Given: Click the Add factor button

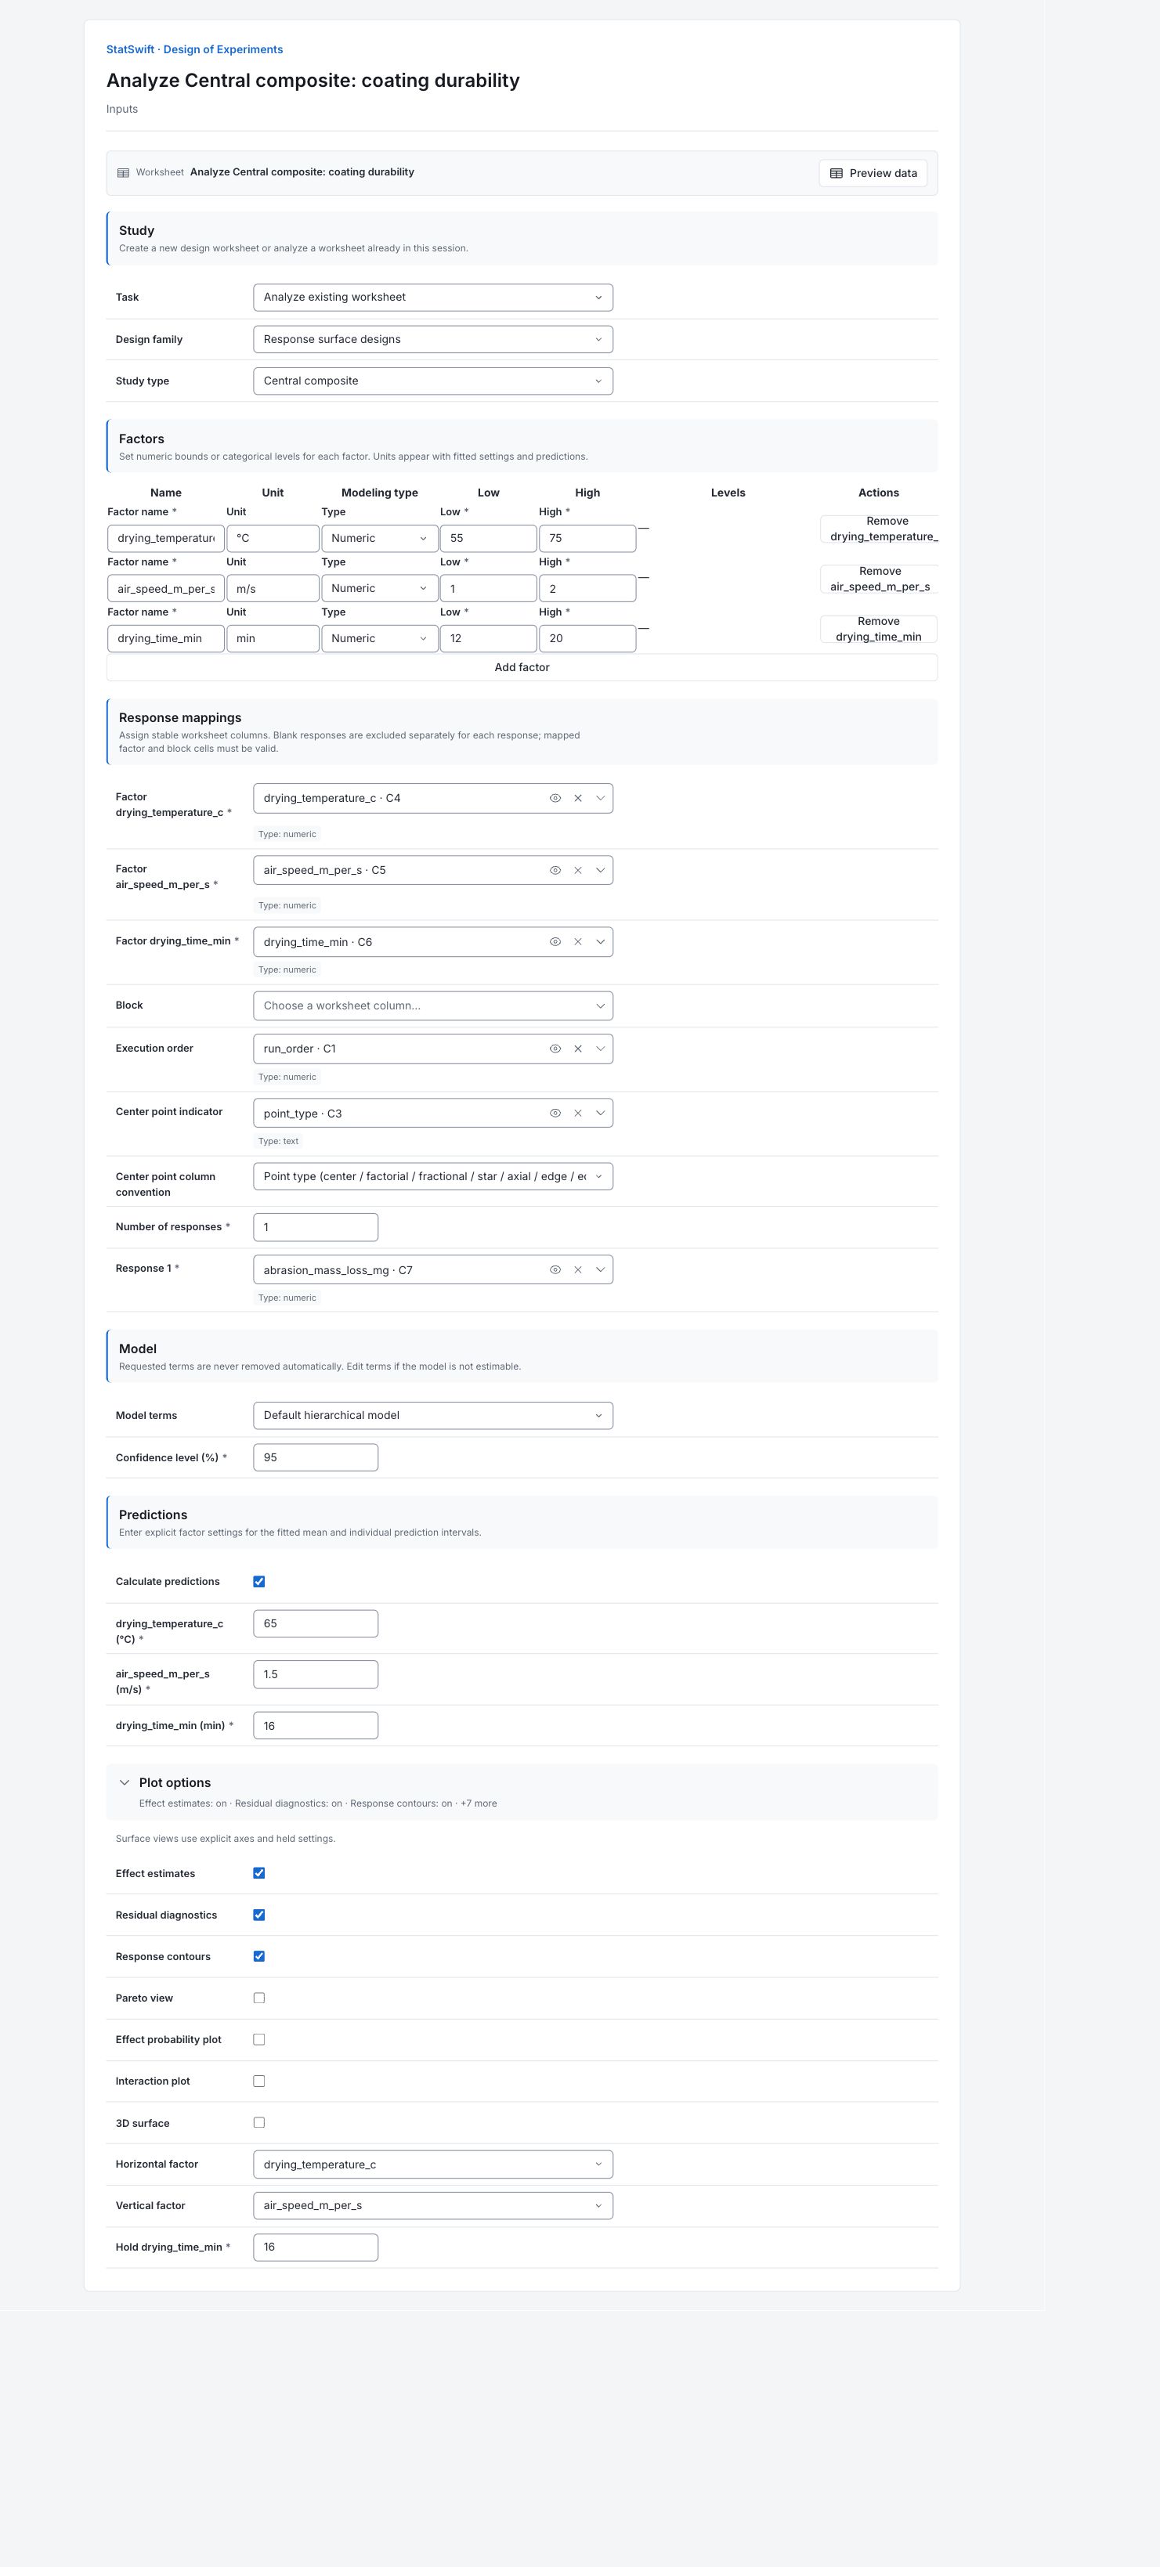Looking at the screenshot, I should 522,668.
